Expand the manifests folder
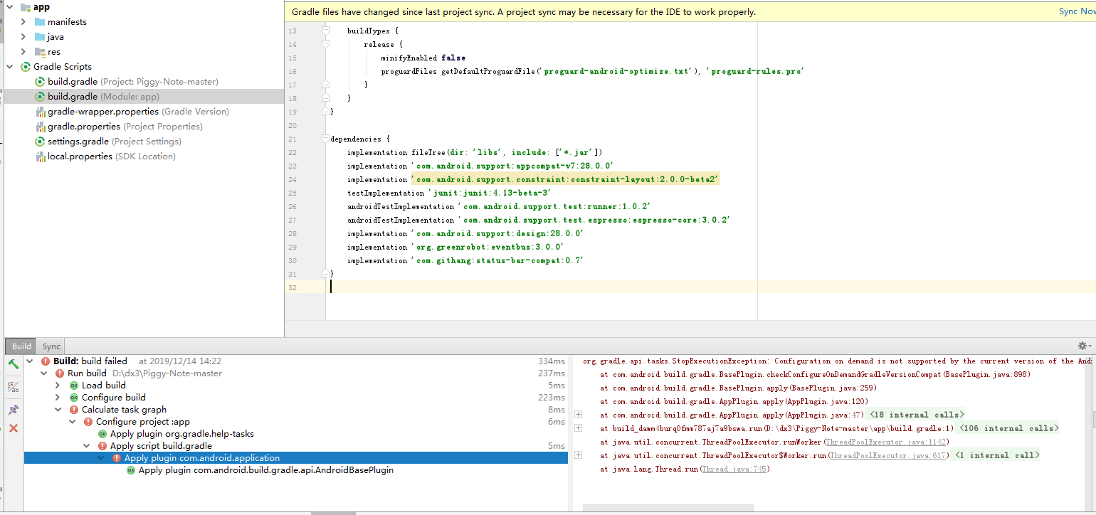The height and width of the screenshot is (515, 1096). tap(23, 22)
